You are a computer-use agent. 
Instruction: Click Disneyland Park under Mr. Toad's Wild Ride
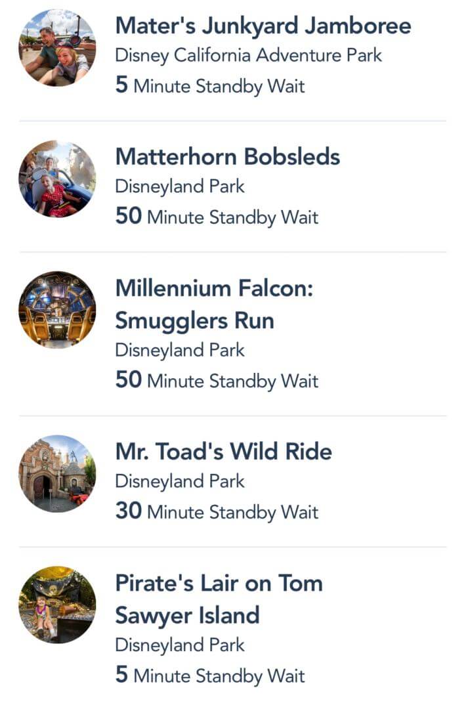[180, 482]
